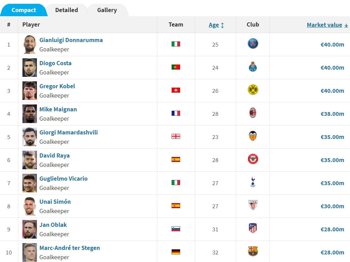
Task: Click the Paris Saint-Germain club crest
Action: tap(253, 44)
